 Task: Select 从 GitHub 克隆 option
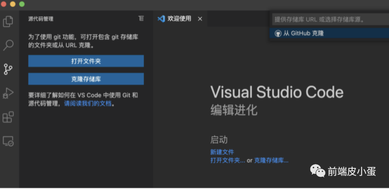[x=329, y=34]
